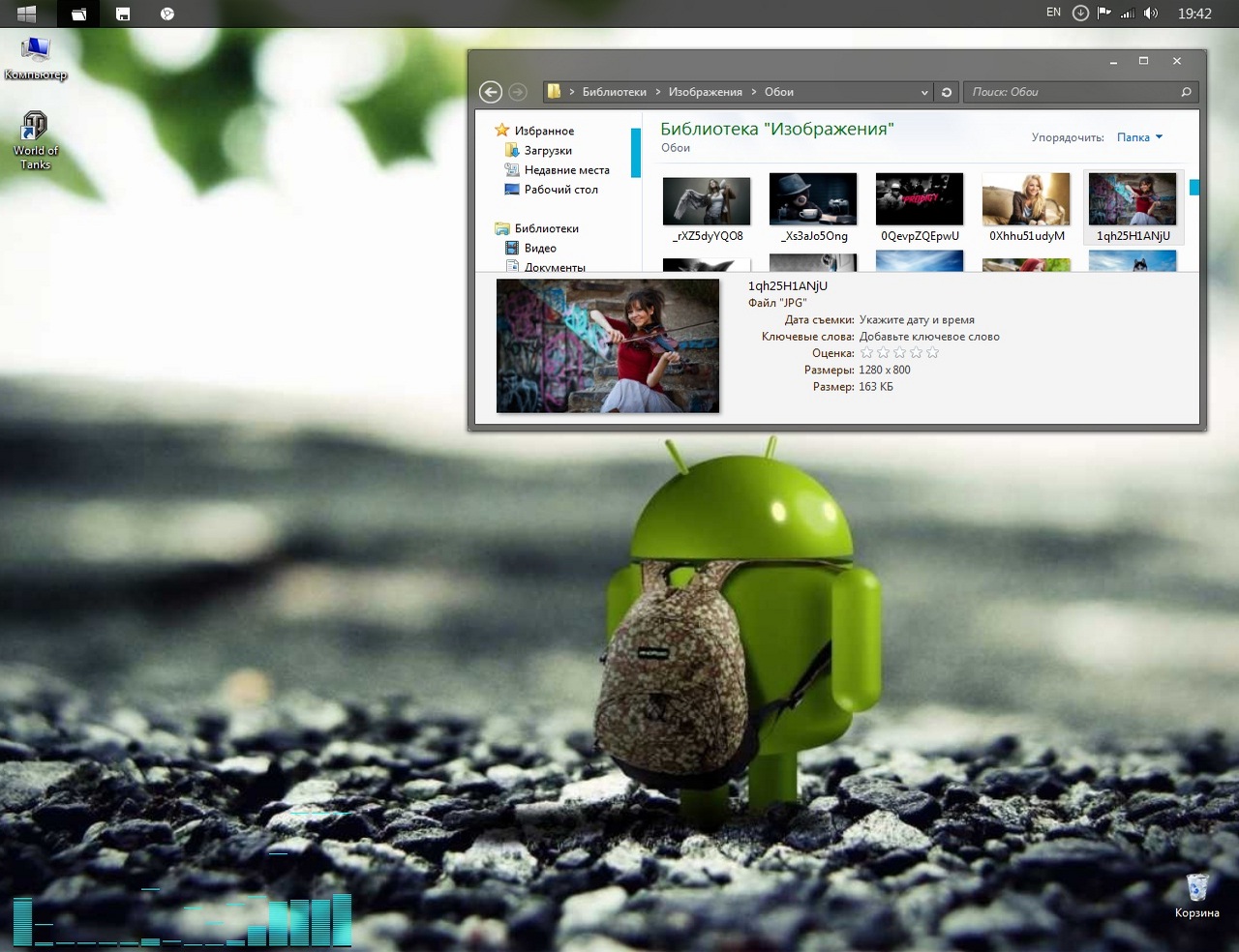Click Изображения in the breadcrumb path
Viewport: 1239px width, 952px height.
(705, 92)
